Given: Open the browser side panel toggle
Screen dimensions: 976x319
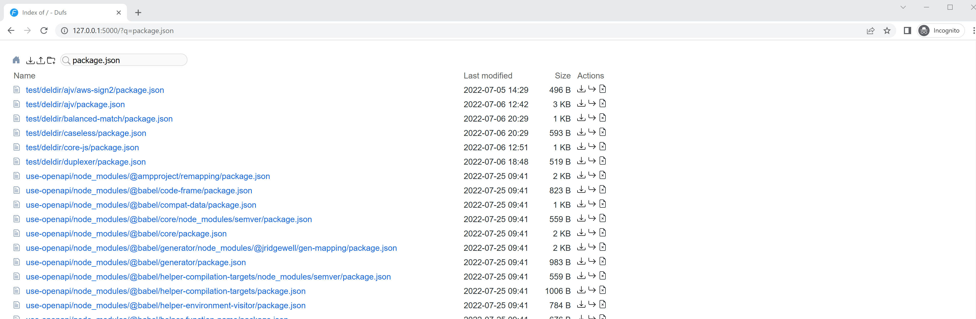Looking at the screenshot, I should click(x=907, y=31).
